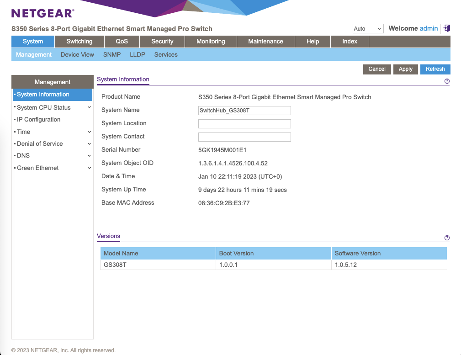Click the Cancel button
461x355 pixels.
pos(377,69)
